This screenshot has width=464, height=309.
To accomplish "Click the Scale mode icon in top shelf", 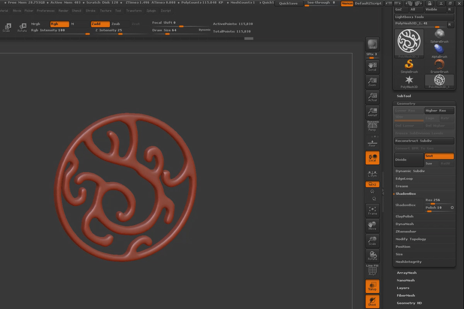I will coord(7,27).
